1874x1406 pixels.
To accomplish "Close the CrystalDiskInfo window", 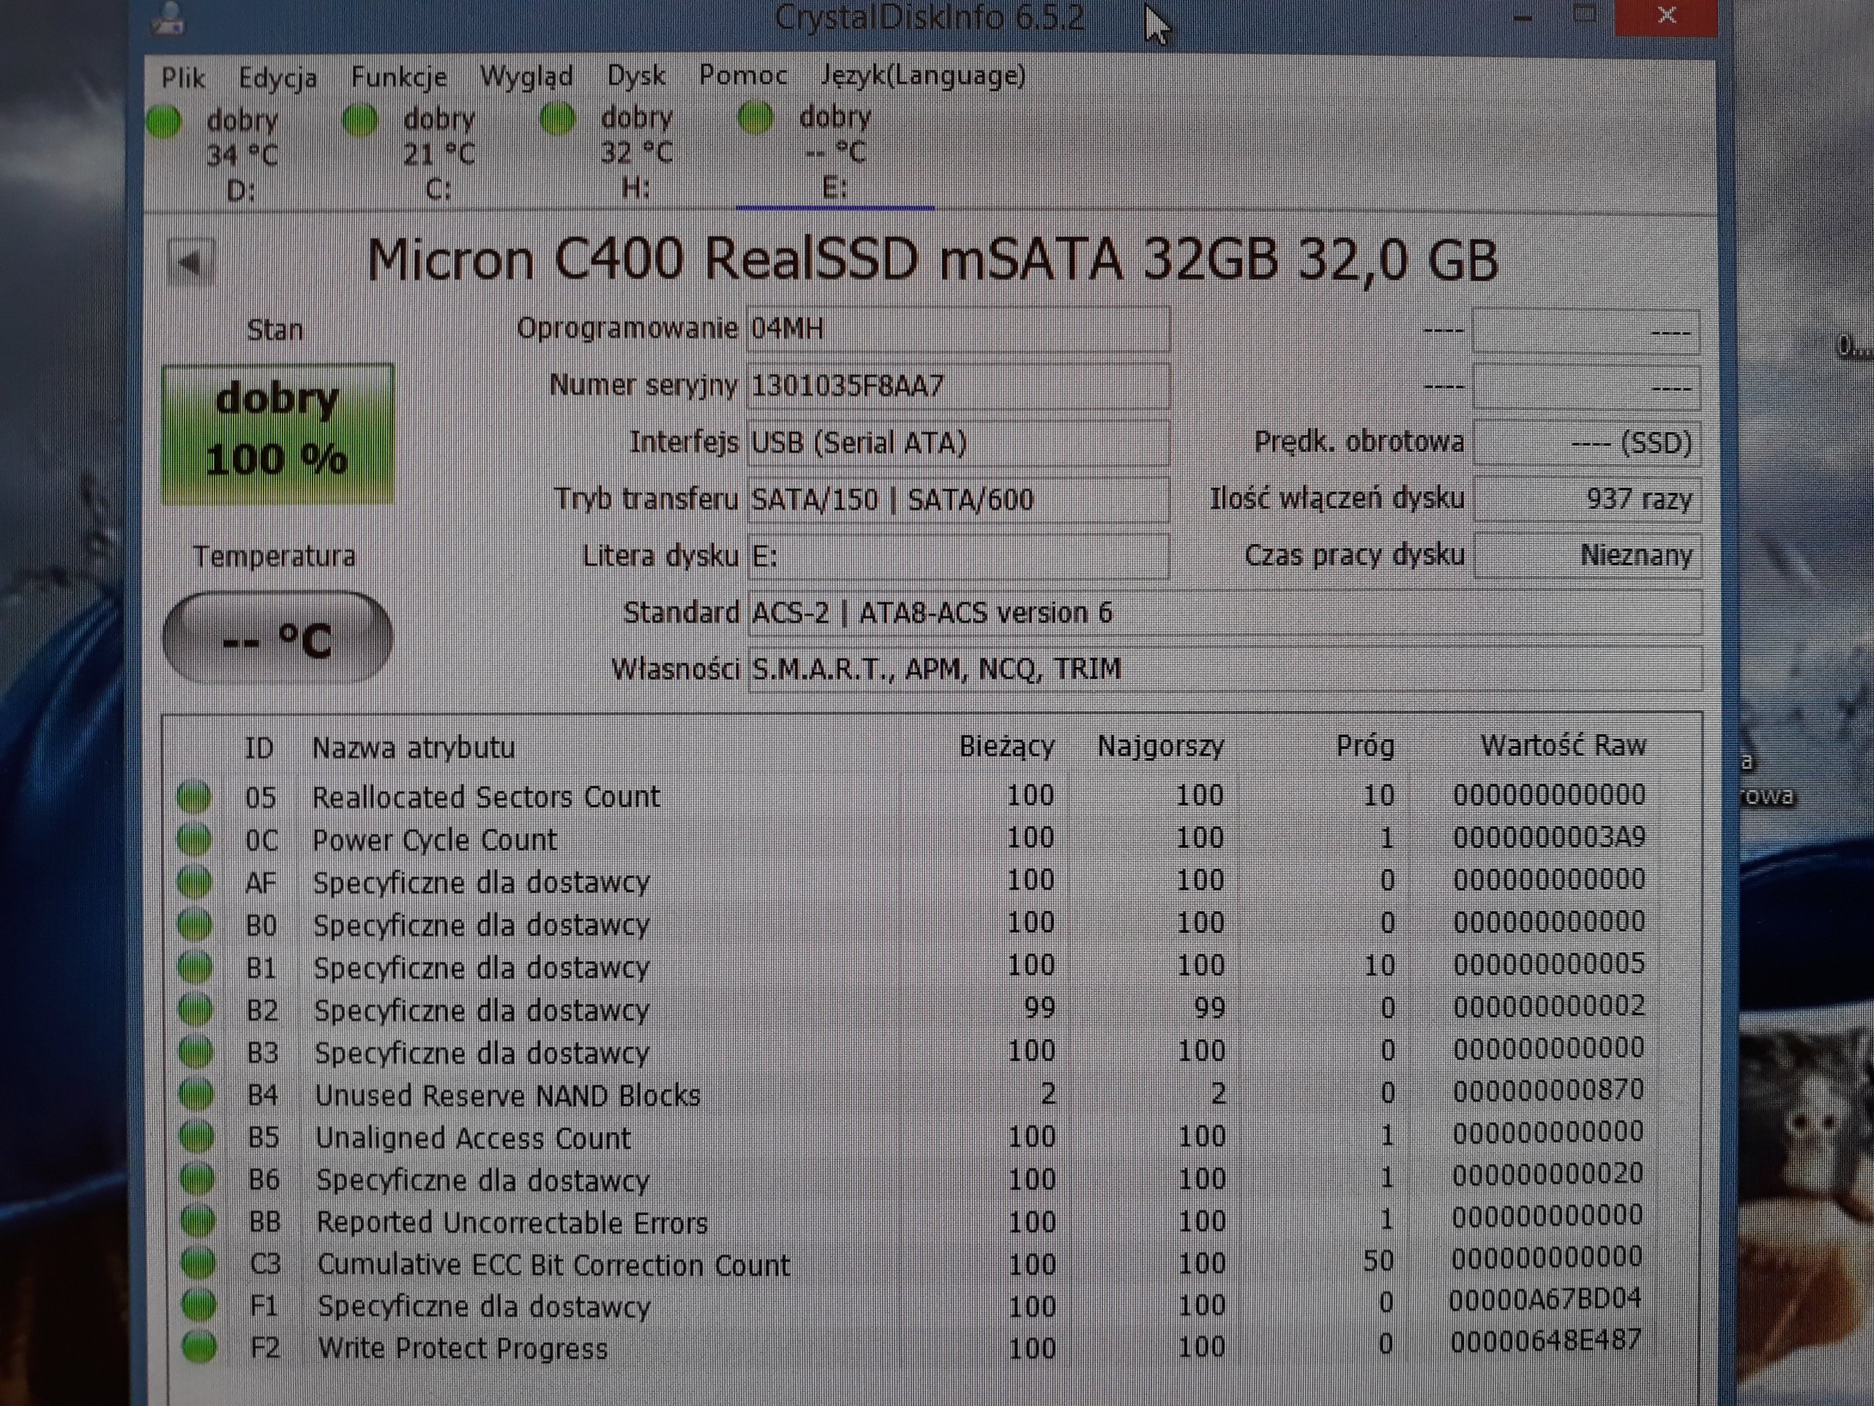I will point(1666,16).
